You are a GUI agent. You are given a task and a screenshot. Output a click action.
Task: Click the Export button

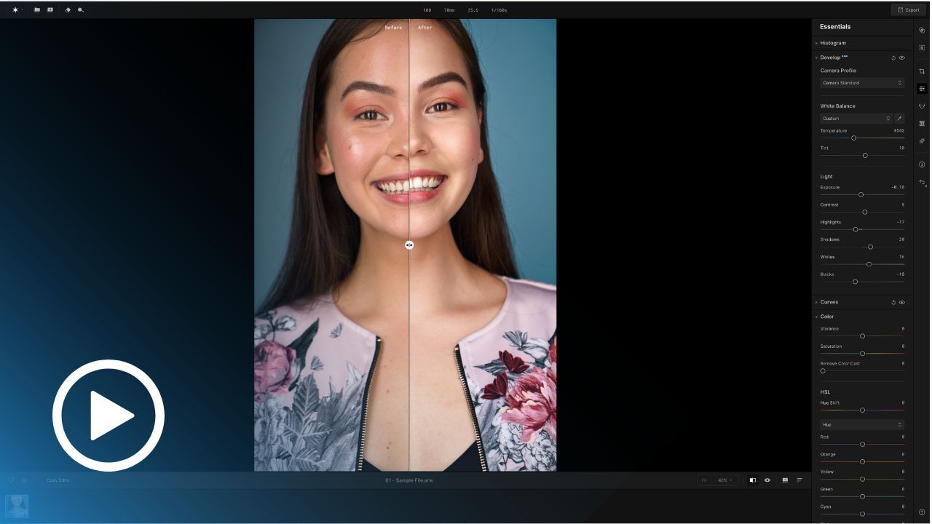[x=908, y=10]
